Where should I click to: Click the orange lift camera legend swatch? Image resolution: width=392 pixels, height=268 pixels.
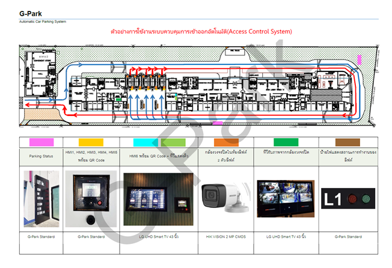point(224,142)
